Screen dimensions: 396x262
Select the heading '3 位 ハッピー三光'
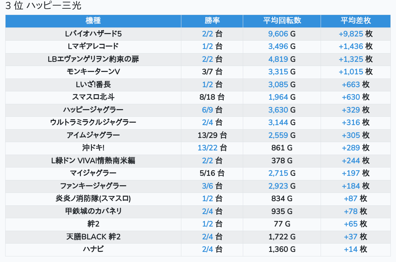pyautogui.click(x=43, y=6)
